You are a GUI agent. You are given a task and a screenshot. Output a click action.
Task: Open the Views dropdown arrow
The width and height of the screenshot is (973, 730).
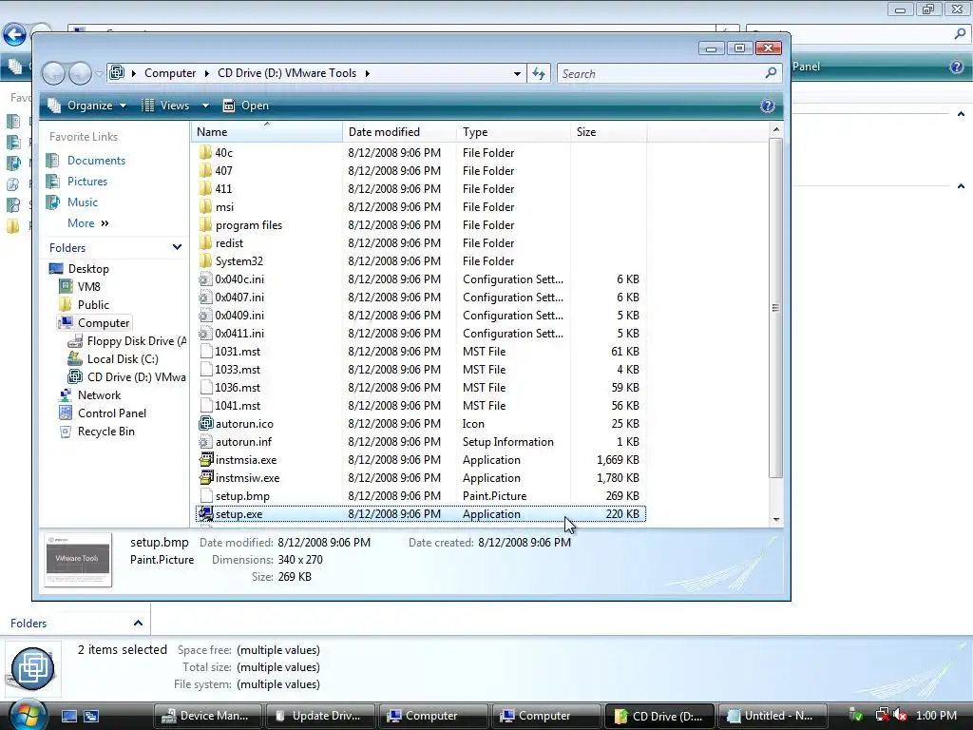(x=205, y=106)
